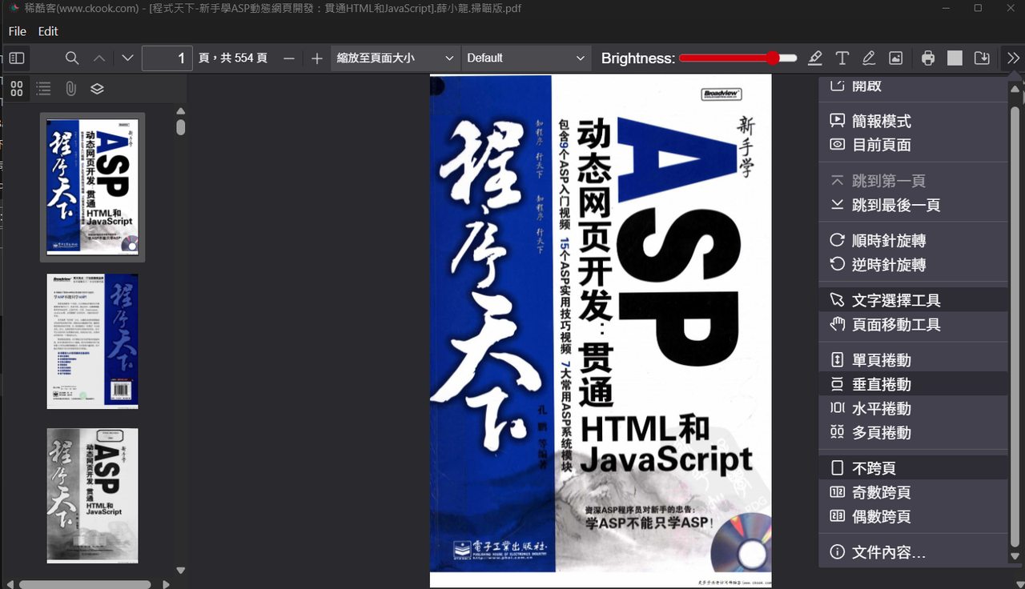The width and height of the screenshot is (1025, 589).
Task: Show attachments in the sidebar
Action: coord(70,89)
